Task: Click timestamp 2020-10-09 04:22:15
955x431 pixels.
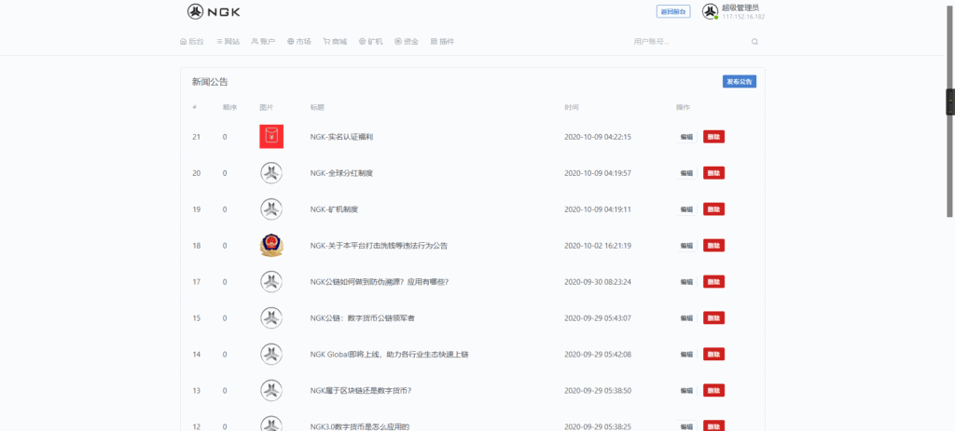Action: (x=598, y=137)
